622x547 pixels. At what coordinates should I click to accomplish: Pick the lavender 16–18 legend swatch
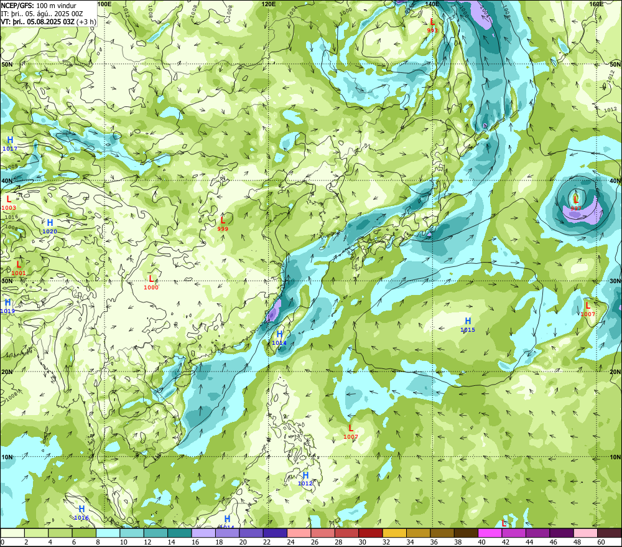(x=203, y=533)
